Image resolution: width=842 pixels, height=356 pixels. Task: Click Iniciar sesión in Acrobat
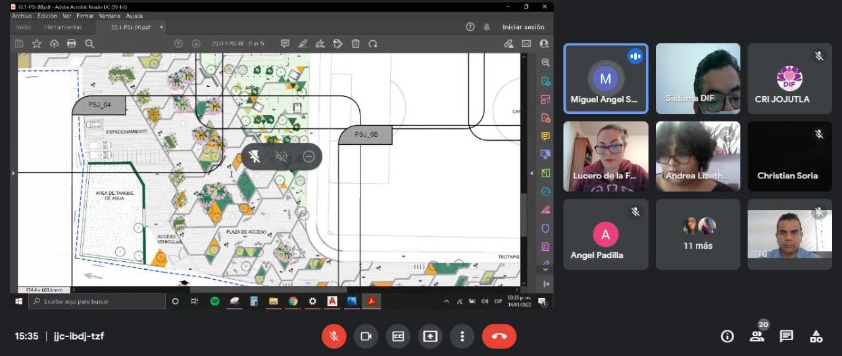(523, 27)
